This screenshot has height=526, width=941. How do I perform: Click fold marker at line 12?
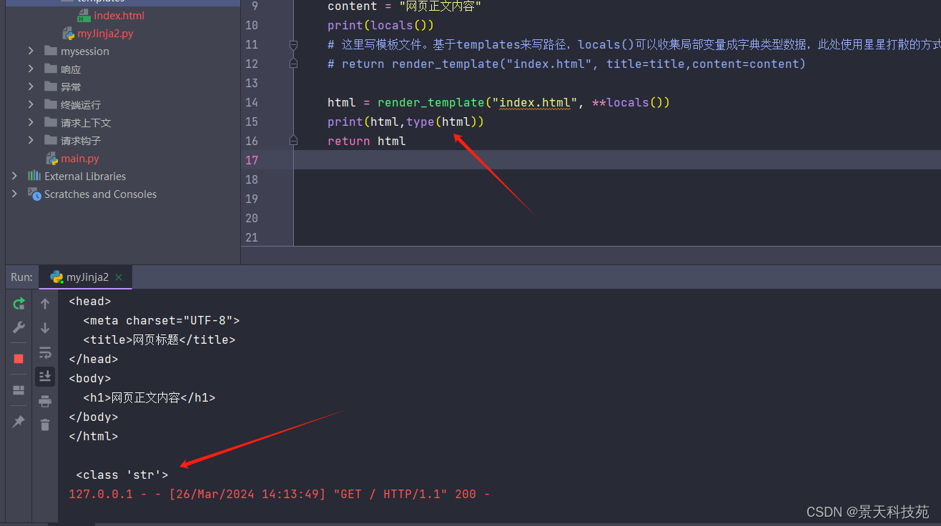[293, 64]
